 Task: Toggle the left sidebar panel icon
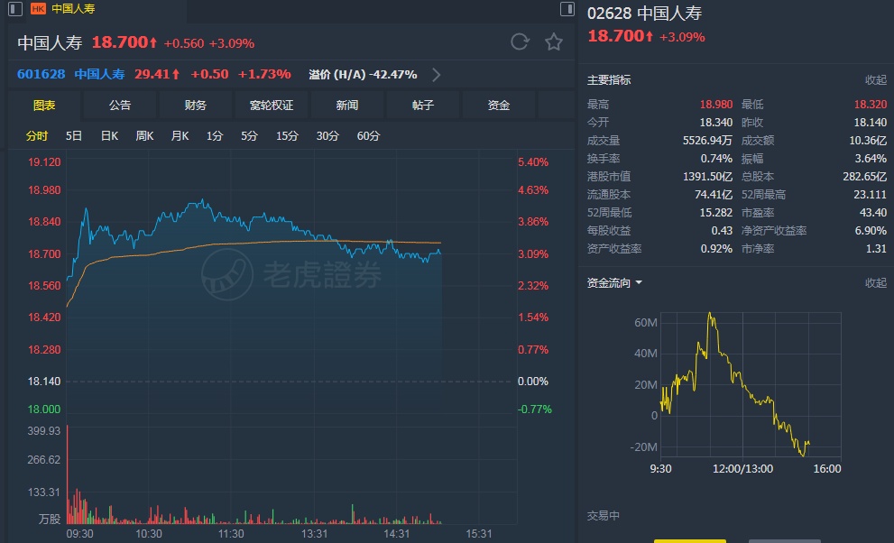tap(15, 9)
